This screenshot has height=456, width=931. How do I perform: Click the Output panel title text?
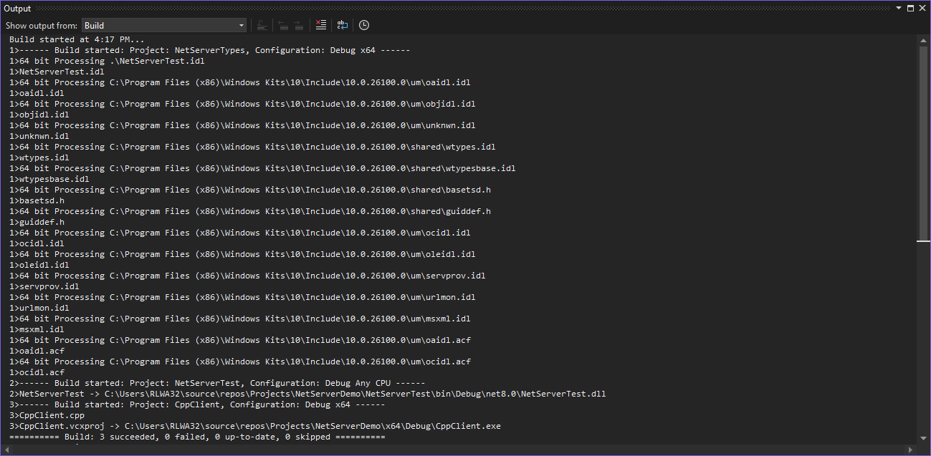(18, 9)
